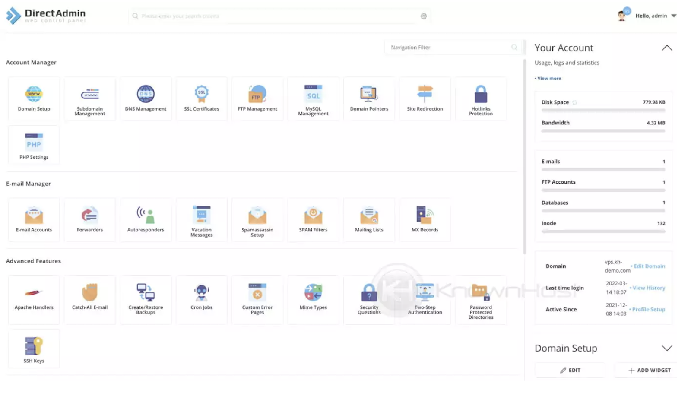This screenshot has width=691, height=412.
Task: Click the Edit Domain link
Action: pyautogui.click(x=649, y=266)
